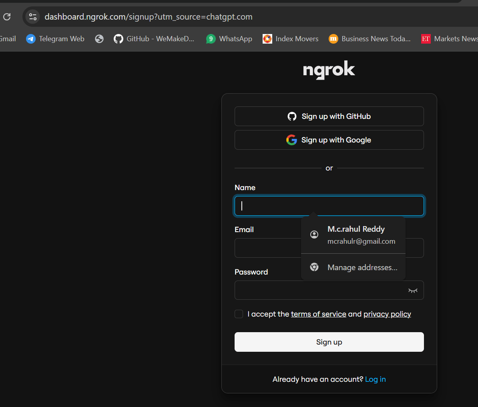This screenshot has height=407, width=478.
Task: Click the ngrok logo
Action: [x=329, y=70]
